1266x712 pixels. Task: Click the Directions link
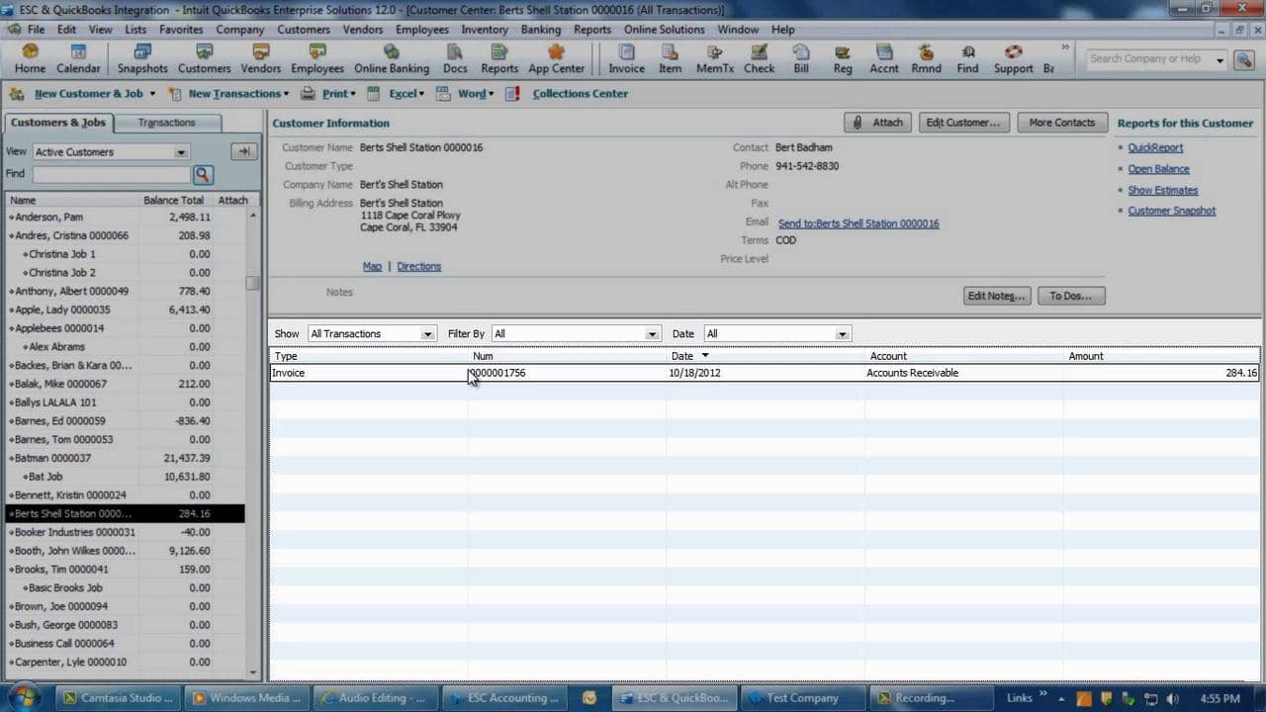pos(418,267)
